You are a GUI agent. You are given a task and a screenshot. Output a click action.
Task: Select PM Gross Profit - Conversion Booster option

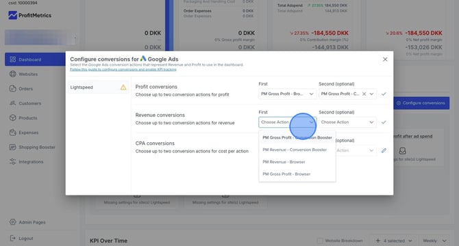coord(297,137)
